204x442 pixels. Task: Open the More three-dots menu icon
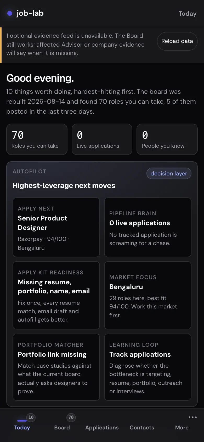192,417
